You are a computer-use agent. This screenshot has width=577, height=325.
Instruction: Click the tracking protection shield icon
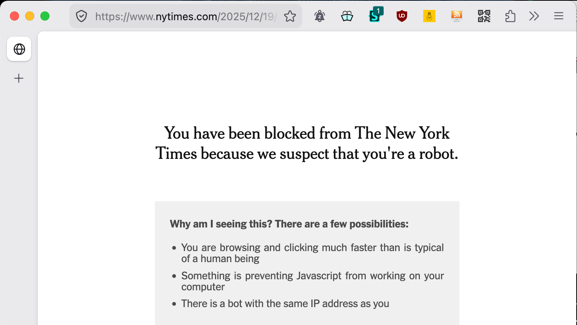pyautogui.click(x=81, y=16)
